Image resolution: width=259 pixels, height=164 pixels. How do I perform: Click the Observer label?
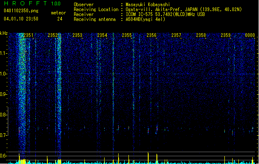coord(84,5)
